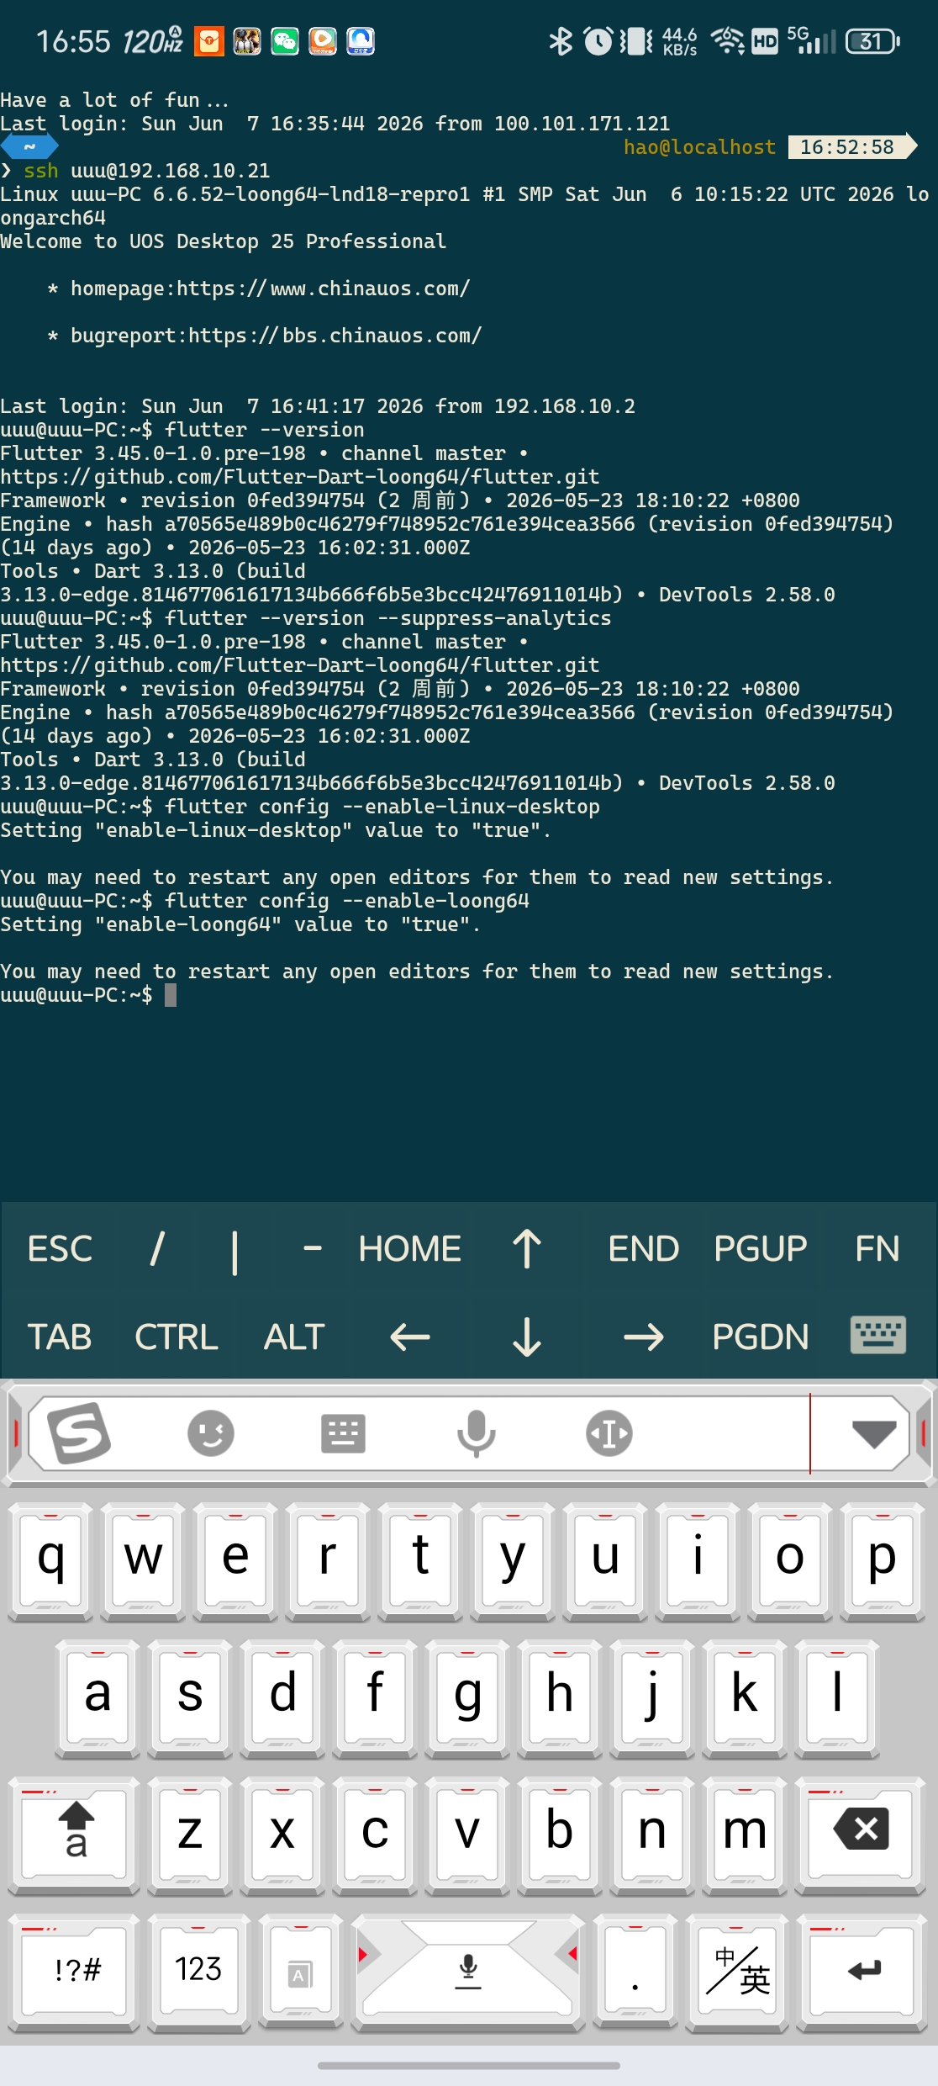The image size is (938, 2086).
Task: Tap the k key
Action: point(745,1698)
